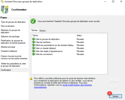Image resolution: width=125 pixels, height=100 pixels.
Task: Maximize the Assistant window
Action: 113,1
